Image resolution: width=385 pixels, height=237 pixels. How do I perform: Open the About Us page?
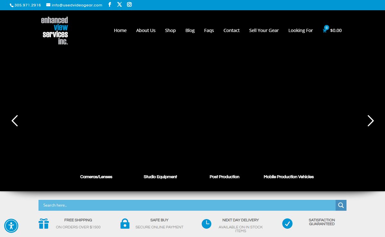coord(146,30)
